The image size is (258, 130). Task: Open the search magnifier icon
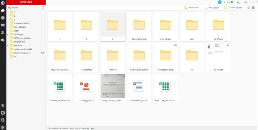point(238,2)
